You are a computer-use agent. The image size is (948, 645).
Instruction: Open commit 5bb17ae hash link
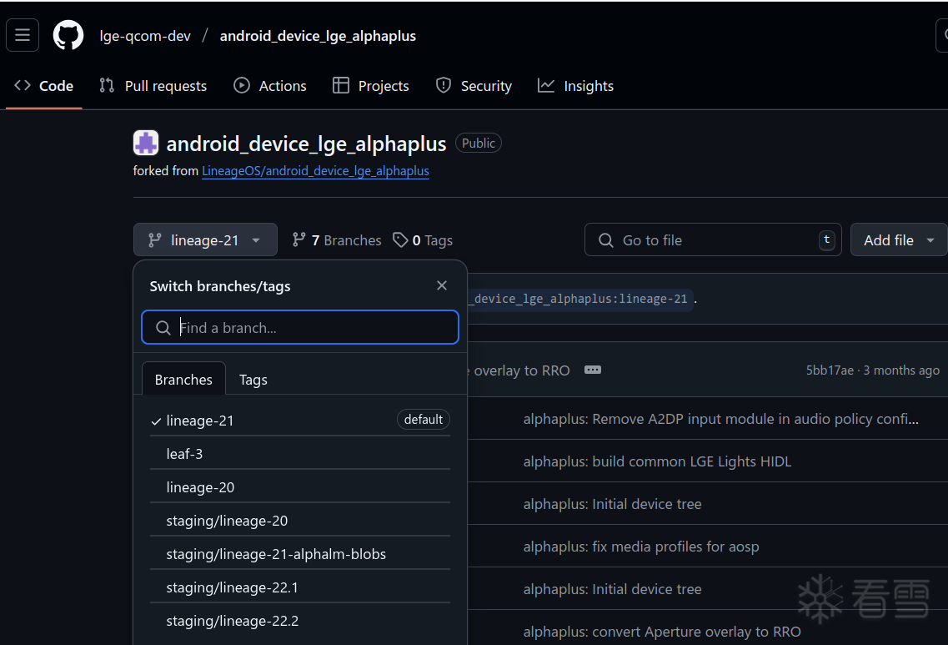pyautogui.click(x=830, y=370)
